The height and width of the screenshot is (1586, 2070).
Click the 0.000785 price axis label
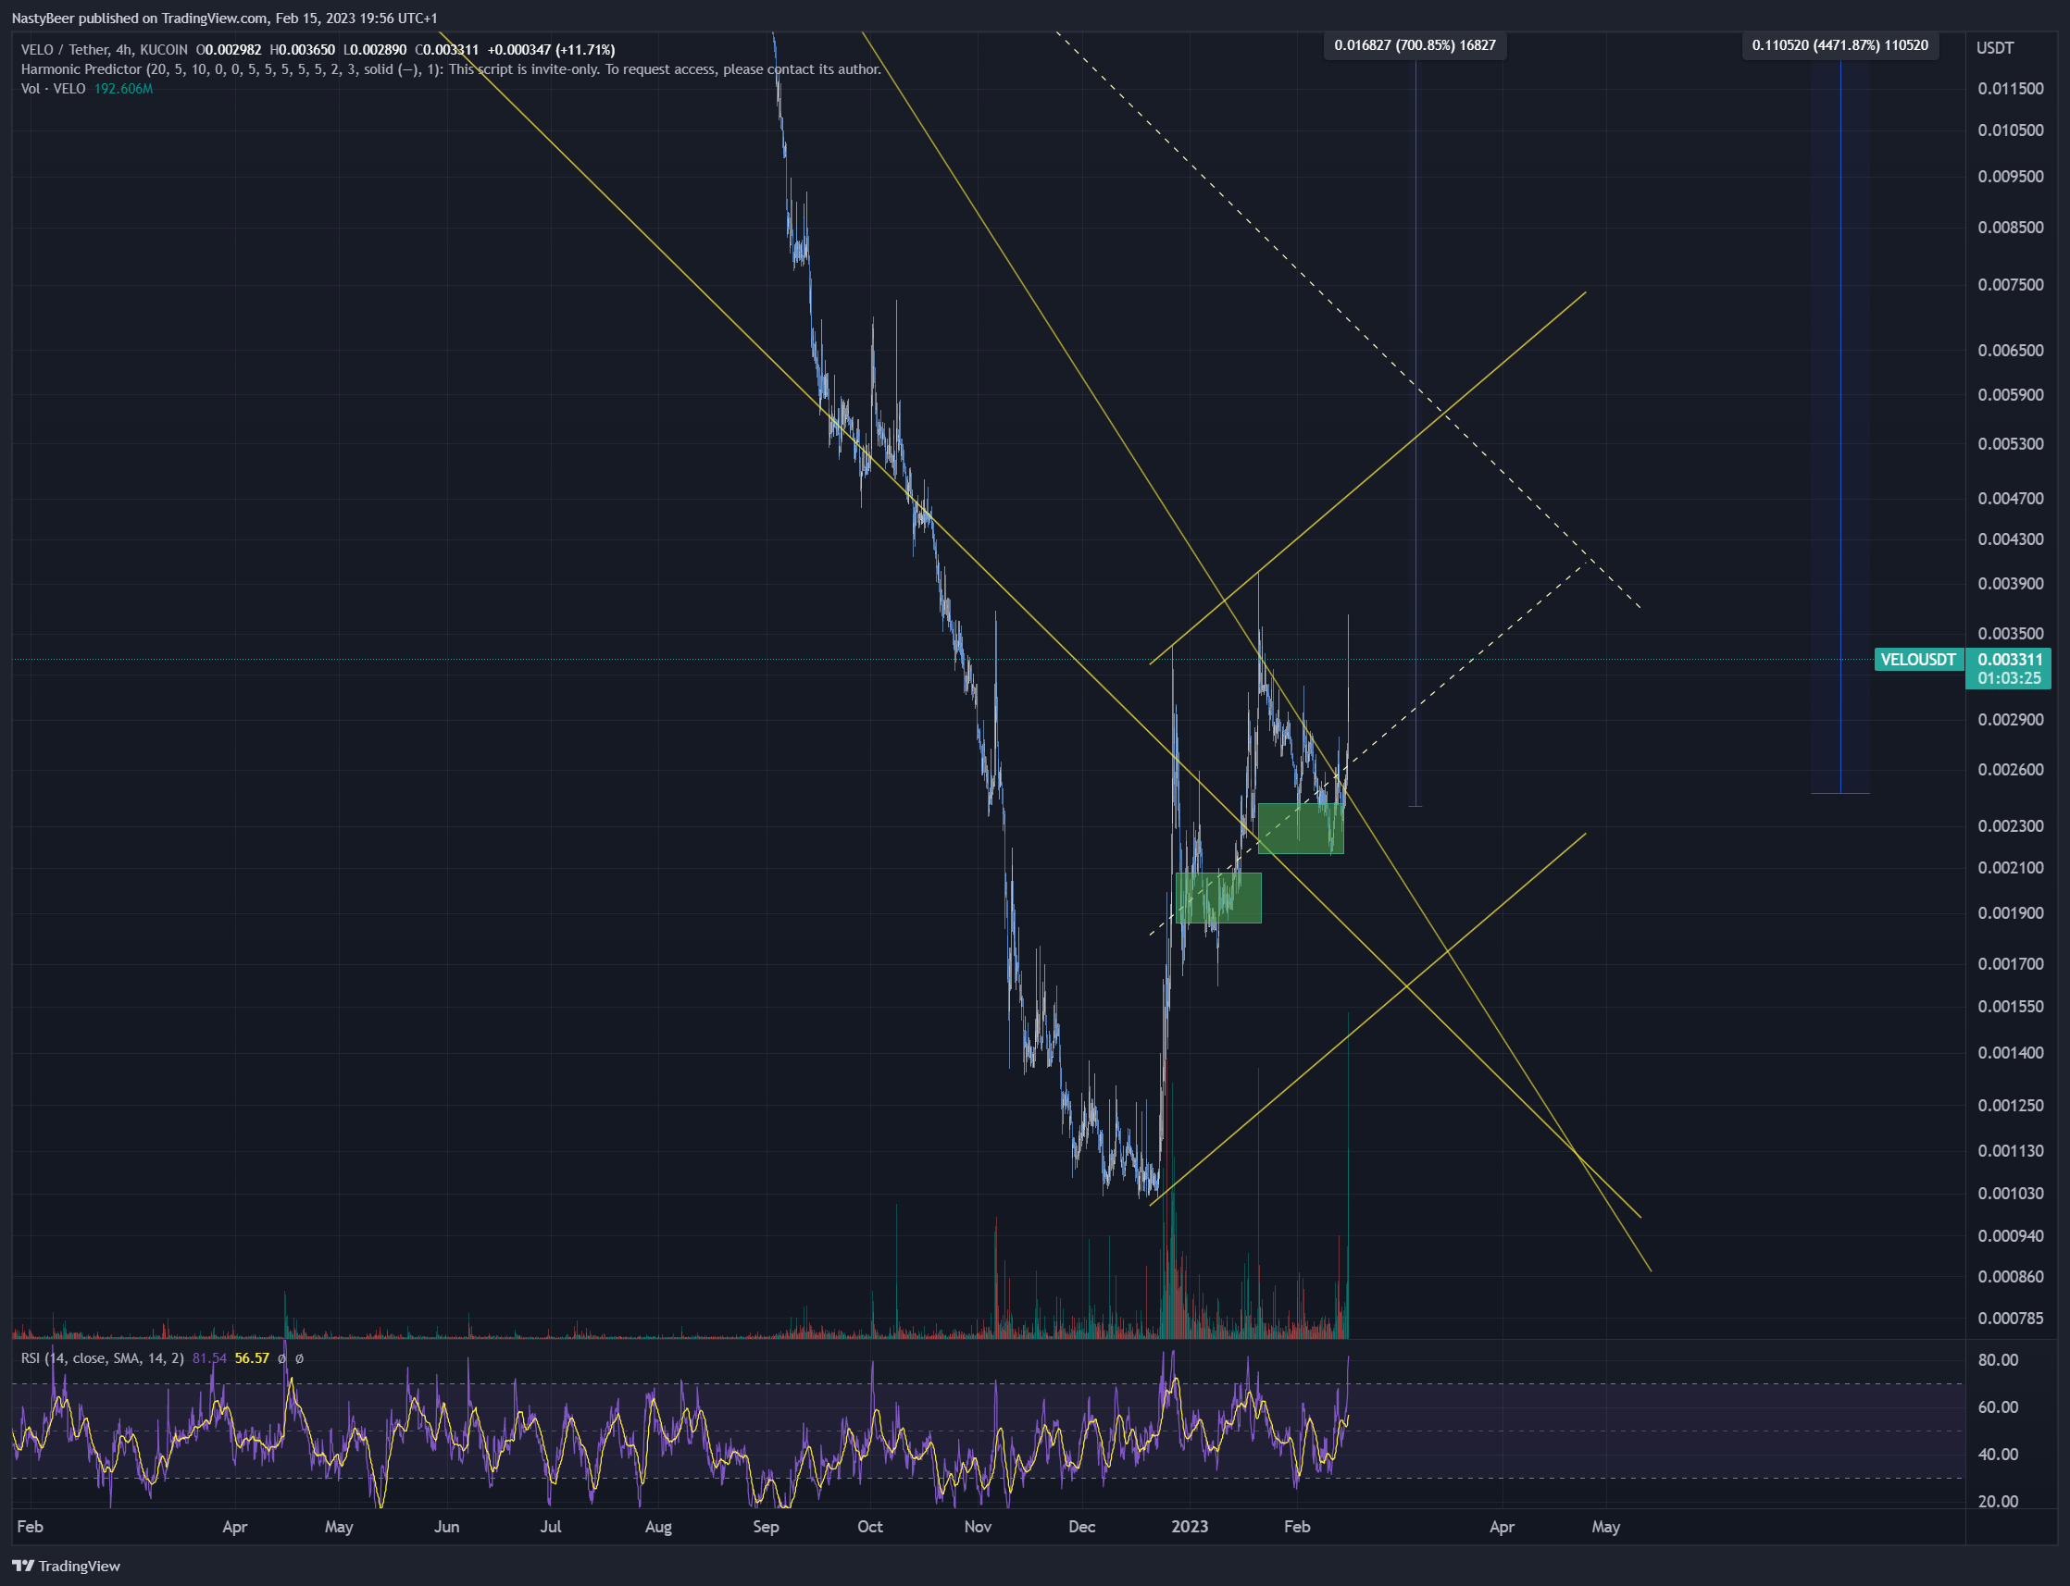[2011, 1318]
